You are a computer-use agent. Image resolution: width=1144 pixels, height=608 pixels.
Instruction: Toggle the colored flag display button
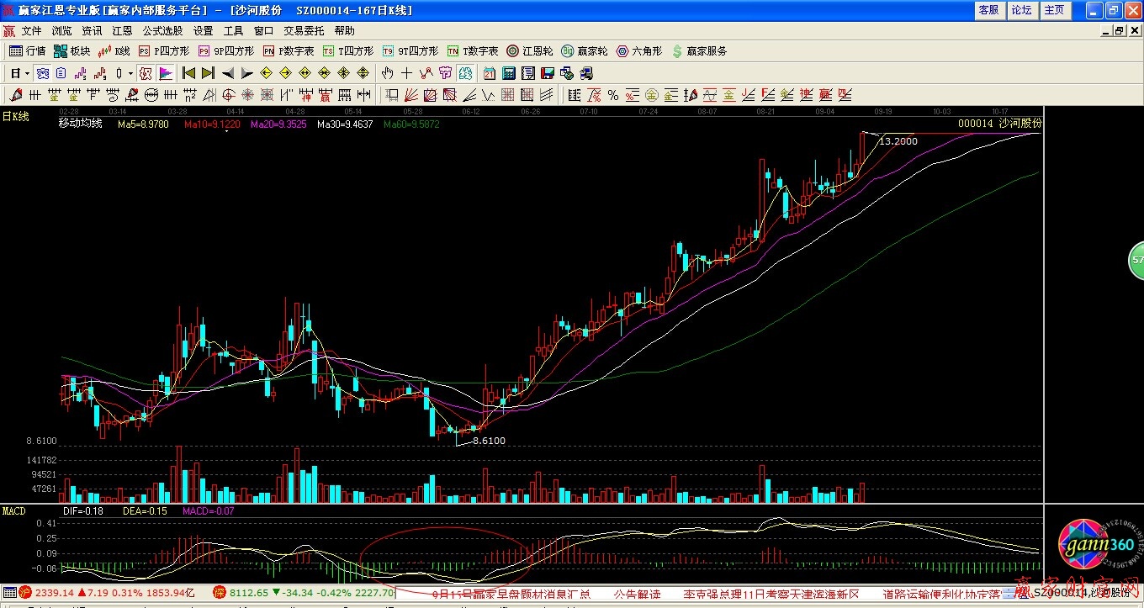[166, 73]
